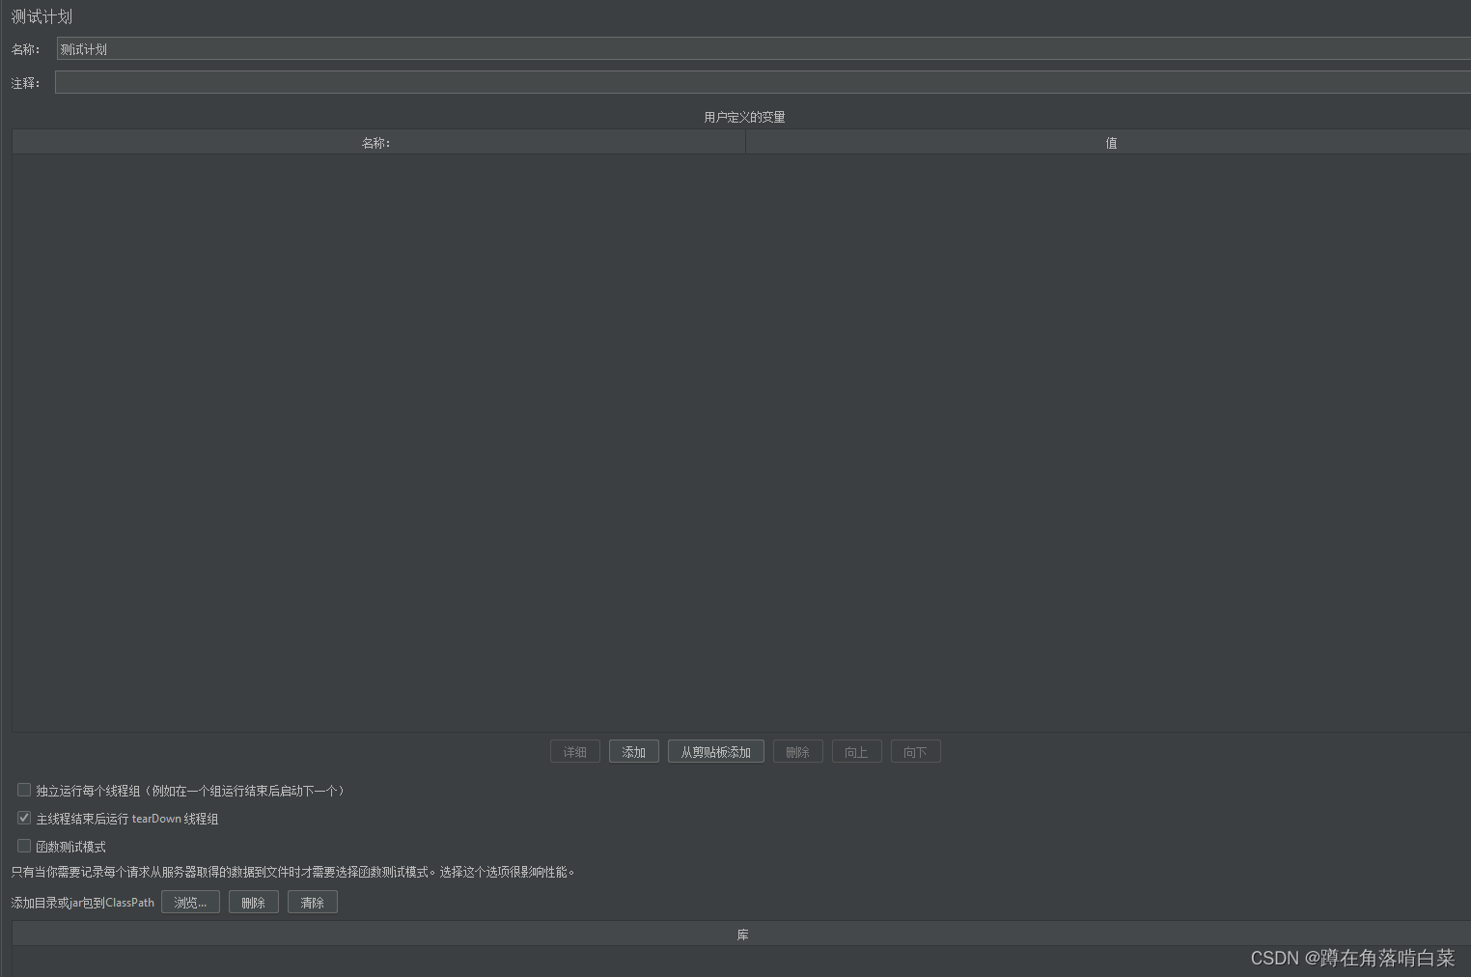Click the 删除 button below variables table
1471x977 pixels.
[798, 752]
